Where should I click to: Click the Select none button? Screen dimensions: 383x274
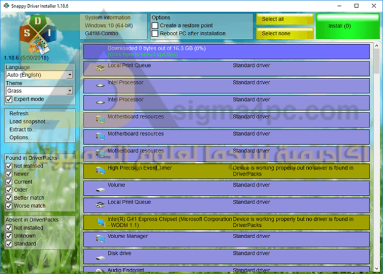tap(285, 34)
